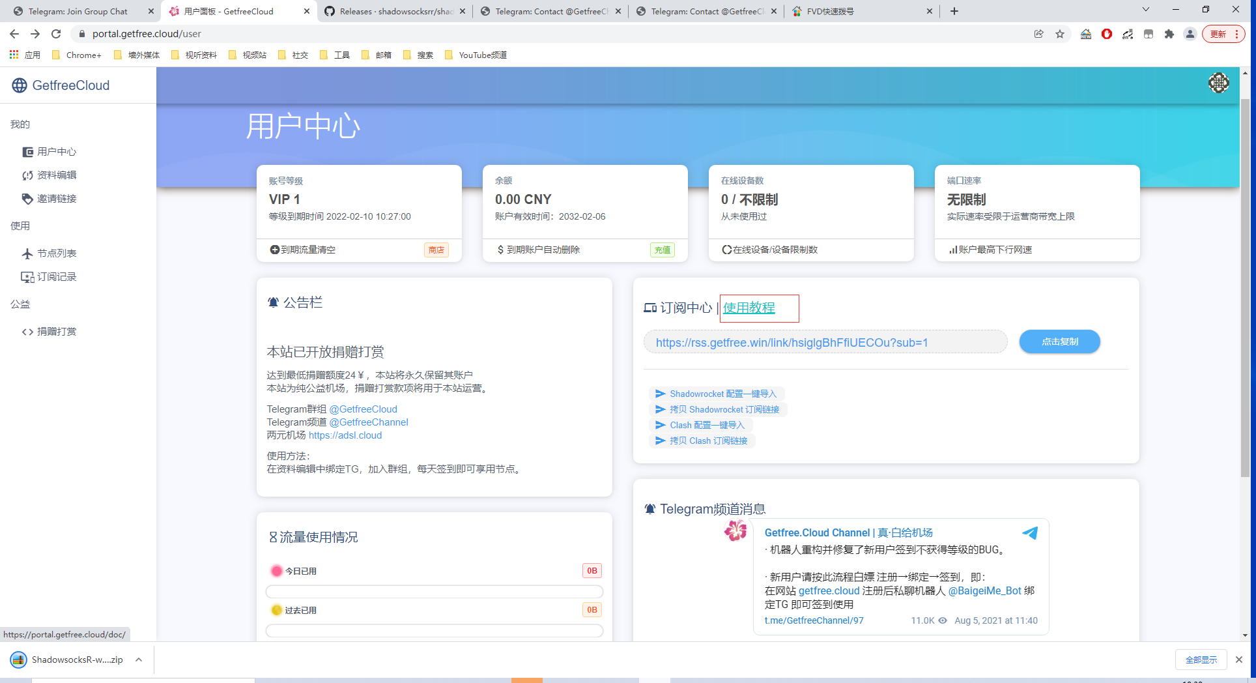Click the @BaigeiMe_Bot mention link

coord(984,590)
